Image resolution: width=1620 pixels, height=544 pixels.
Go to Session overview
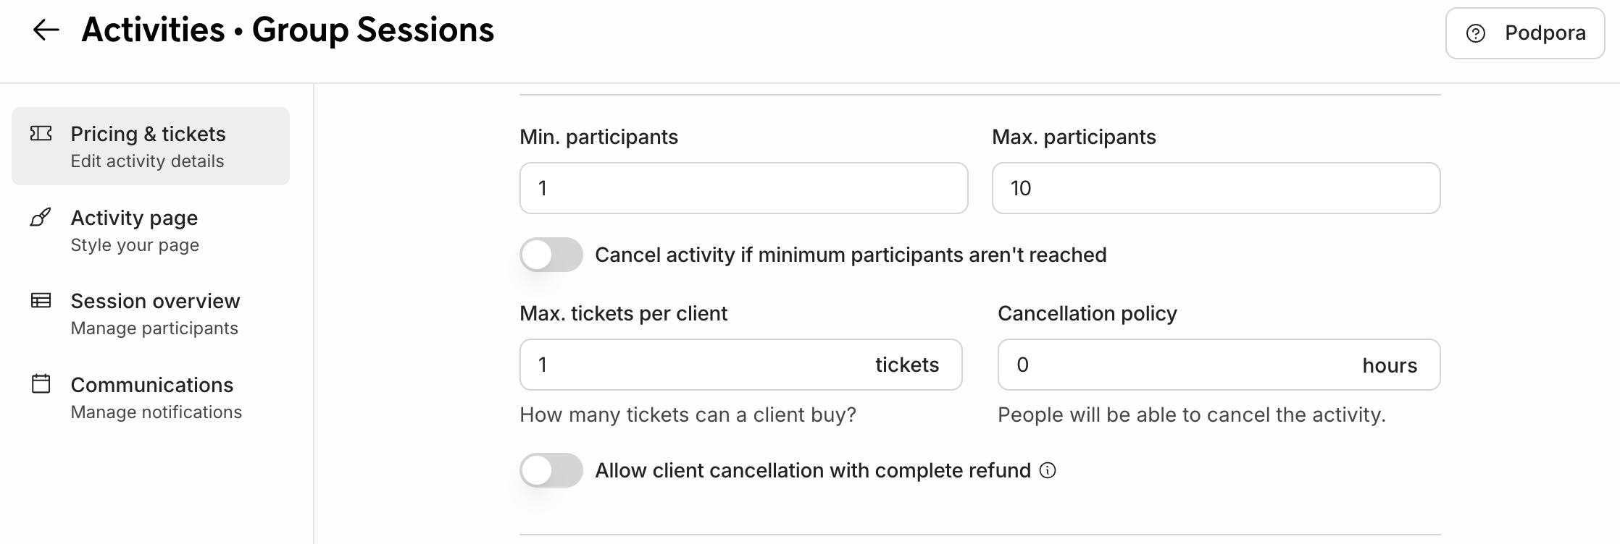155,313
